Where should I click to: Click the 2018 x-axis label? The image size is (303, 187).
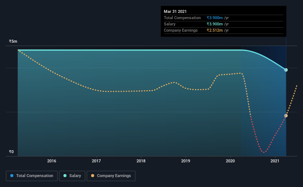[141, 161]
